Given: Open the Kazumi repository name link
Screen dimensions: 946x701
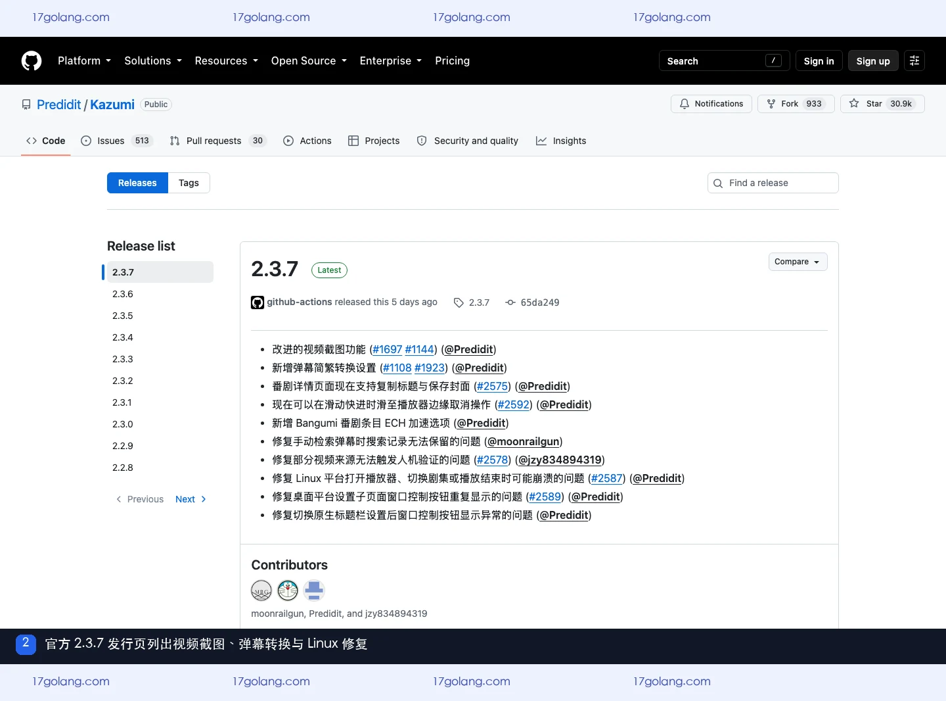Looking at the screenshot, I should tap(112, 105).
